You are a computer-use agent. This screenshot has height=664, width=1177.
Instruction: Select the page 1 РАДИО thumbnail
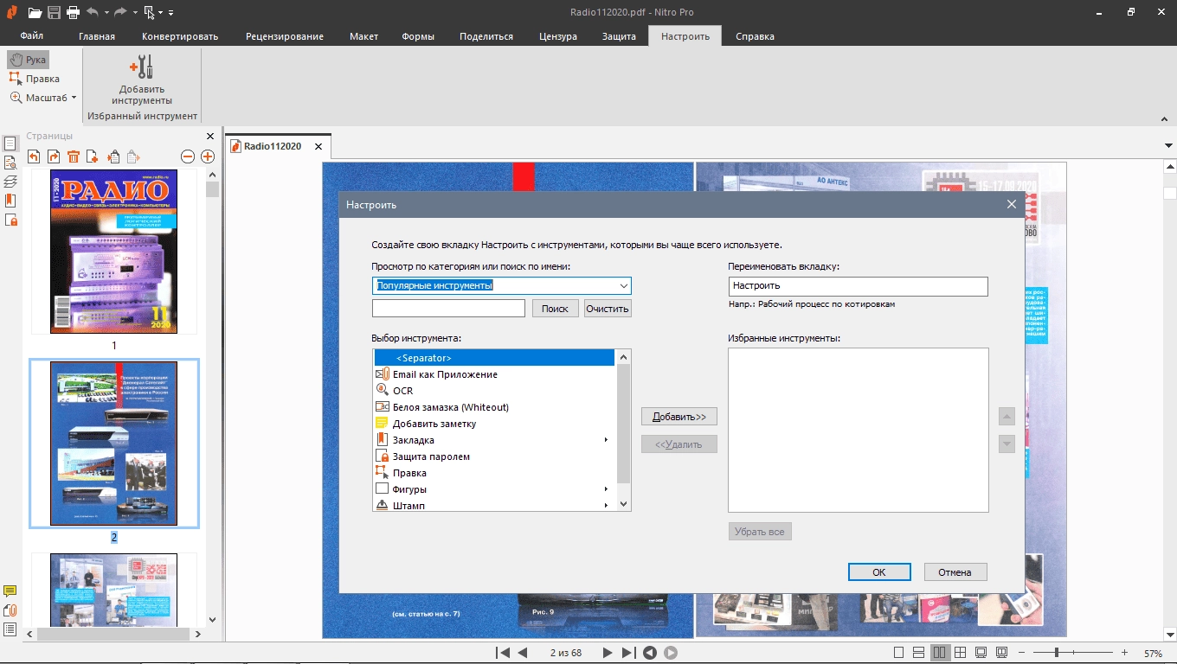point(113,252)
